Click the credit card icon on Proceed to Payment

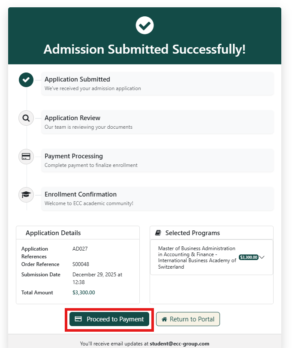pyautogui.click(x=78, y=319)
